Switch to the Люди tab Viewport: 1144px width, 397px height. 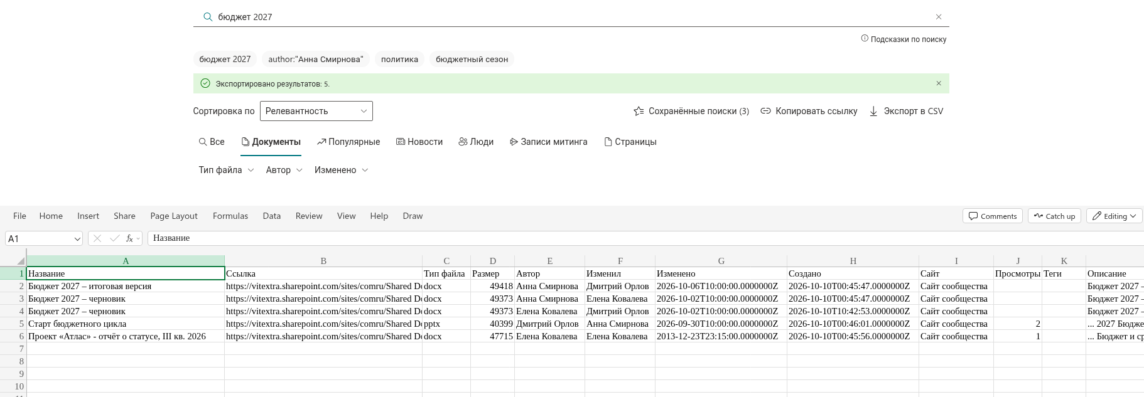click(x=476, y=142)
